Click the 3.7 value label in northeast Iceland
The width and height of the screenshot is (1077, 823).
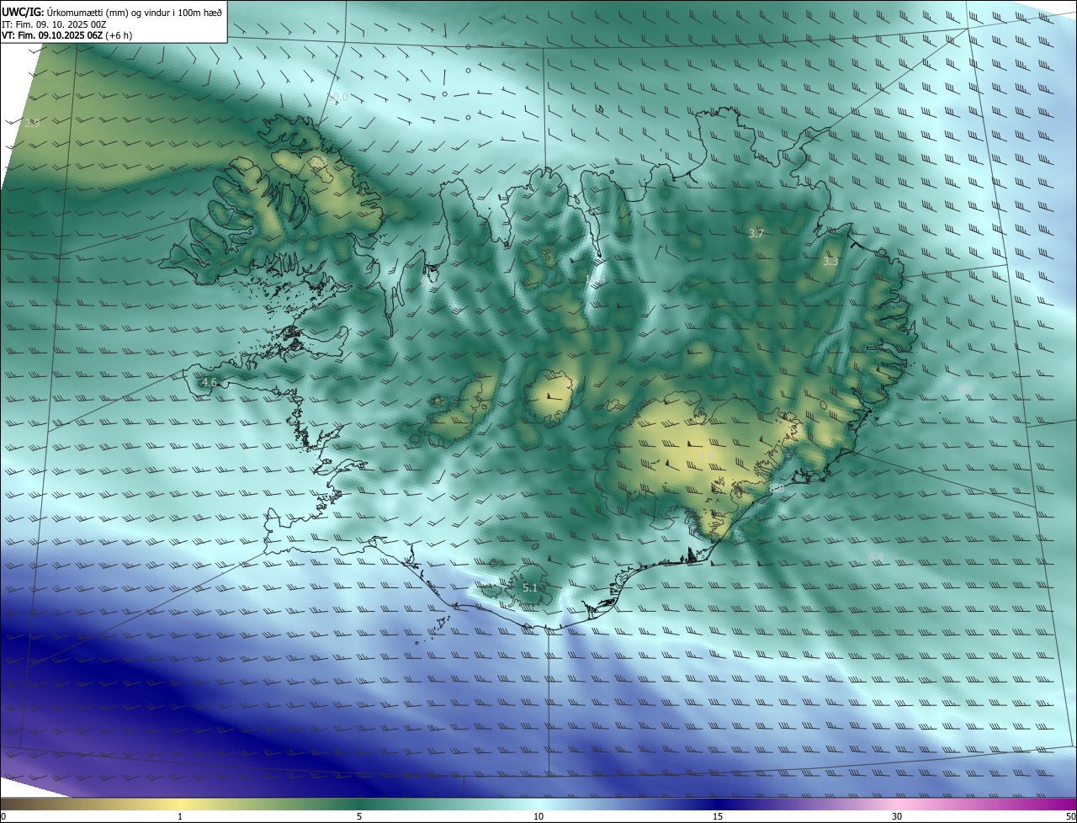(756, 233)
